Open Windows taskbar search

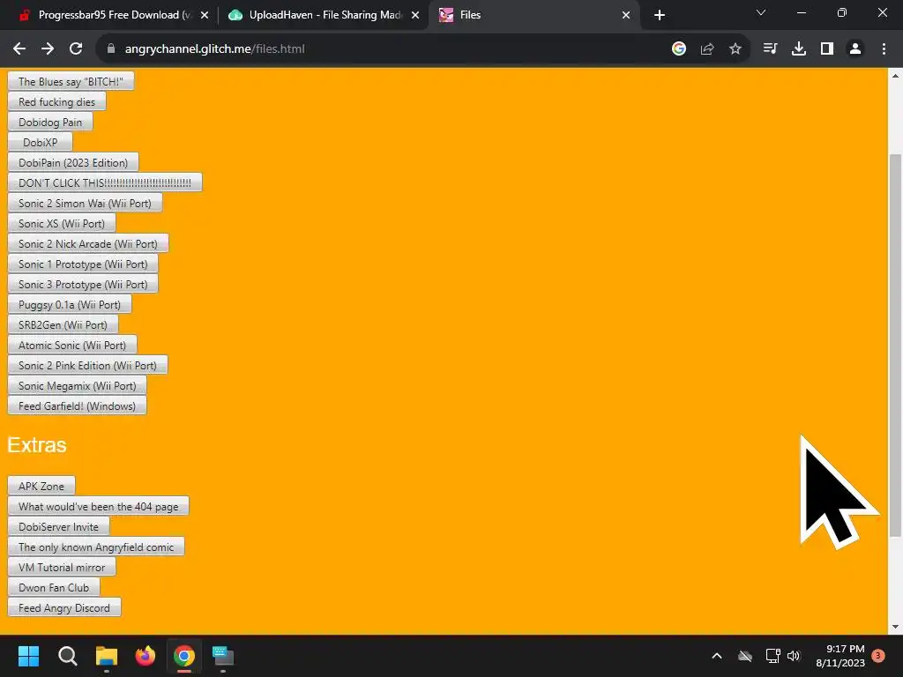pos(67,656)
